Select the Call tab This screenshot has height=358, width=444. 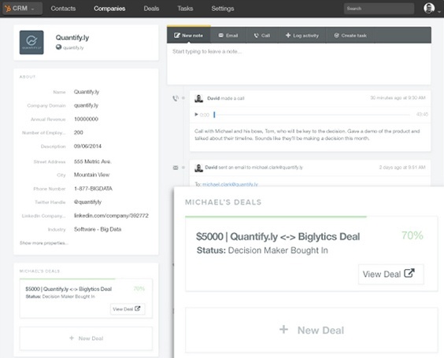262,35
